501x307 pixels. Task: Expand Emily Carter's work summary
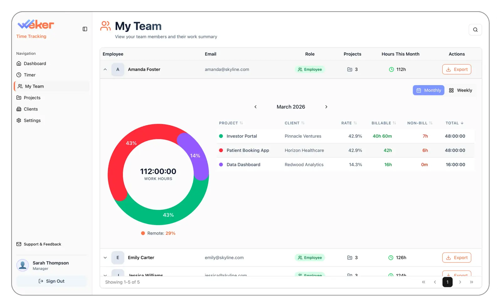coord(105,258)
